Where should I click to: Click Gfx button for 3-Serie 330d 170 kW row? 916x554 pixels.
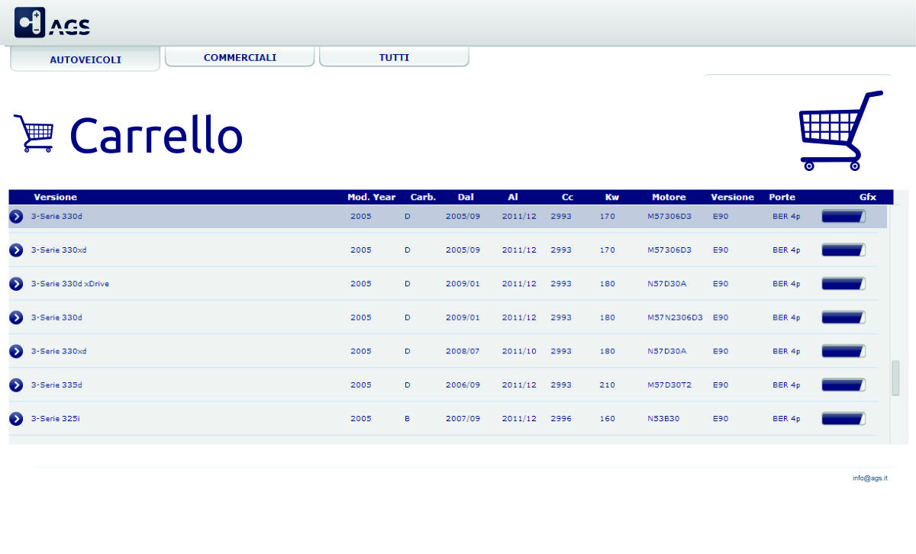(843, 217)
